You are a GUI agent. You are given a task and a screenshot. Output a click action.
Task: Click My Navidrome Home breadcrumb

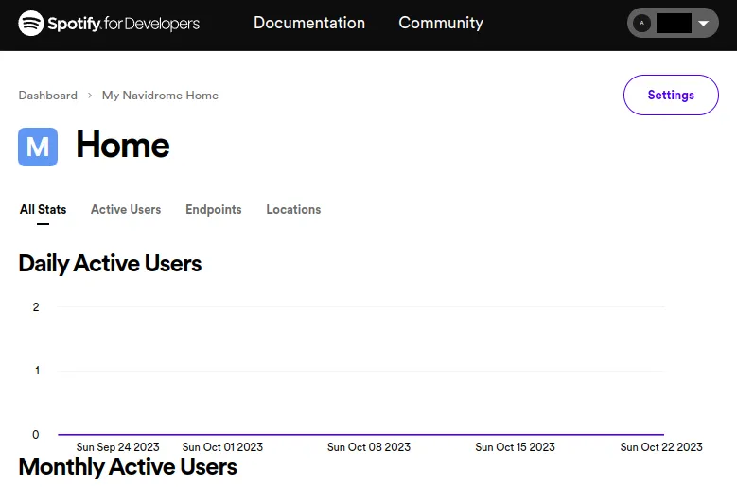coord(160,96)
